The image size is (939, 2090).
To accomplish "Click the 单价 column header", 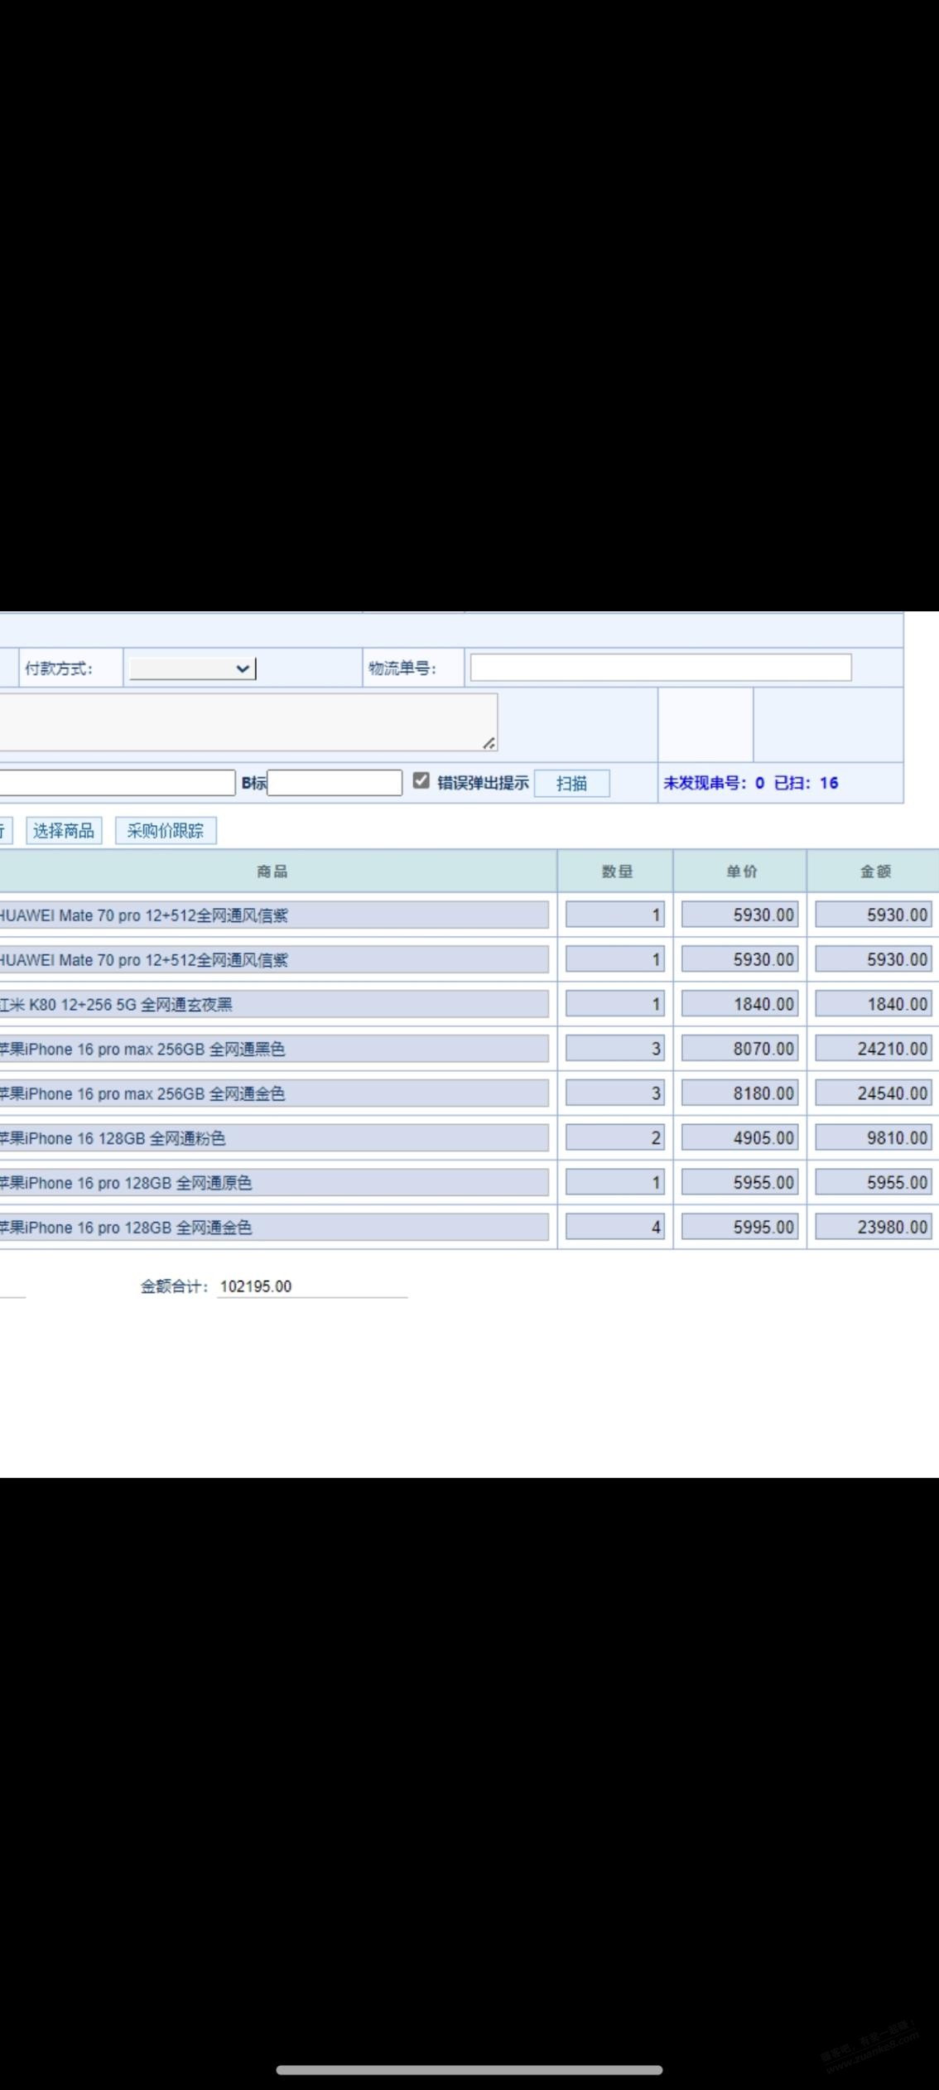I will 741,871.
